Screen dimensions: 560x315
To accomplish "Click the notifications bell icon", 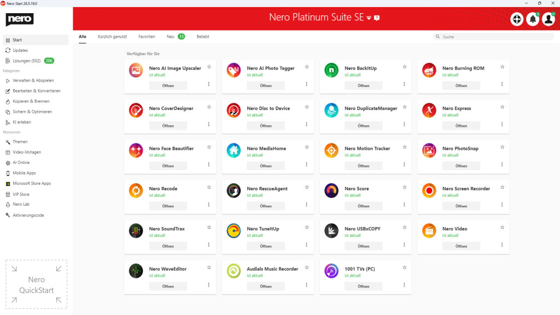I will pos(532,19).
